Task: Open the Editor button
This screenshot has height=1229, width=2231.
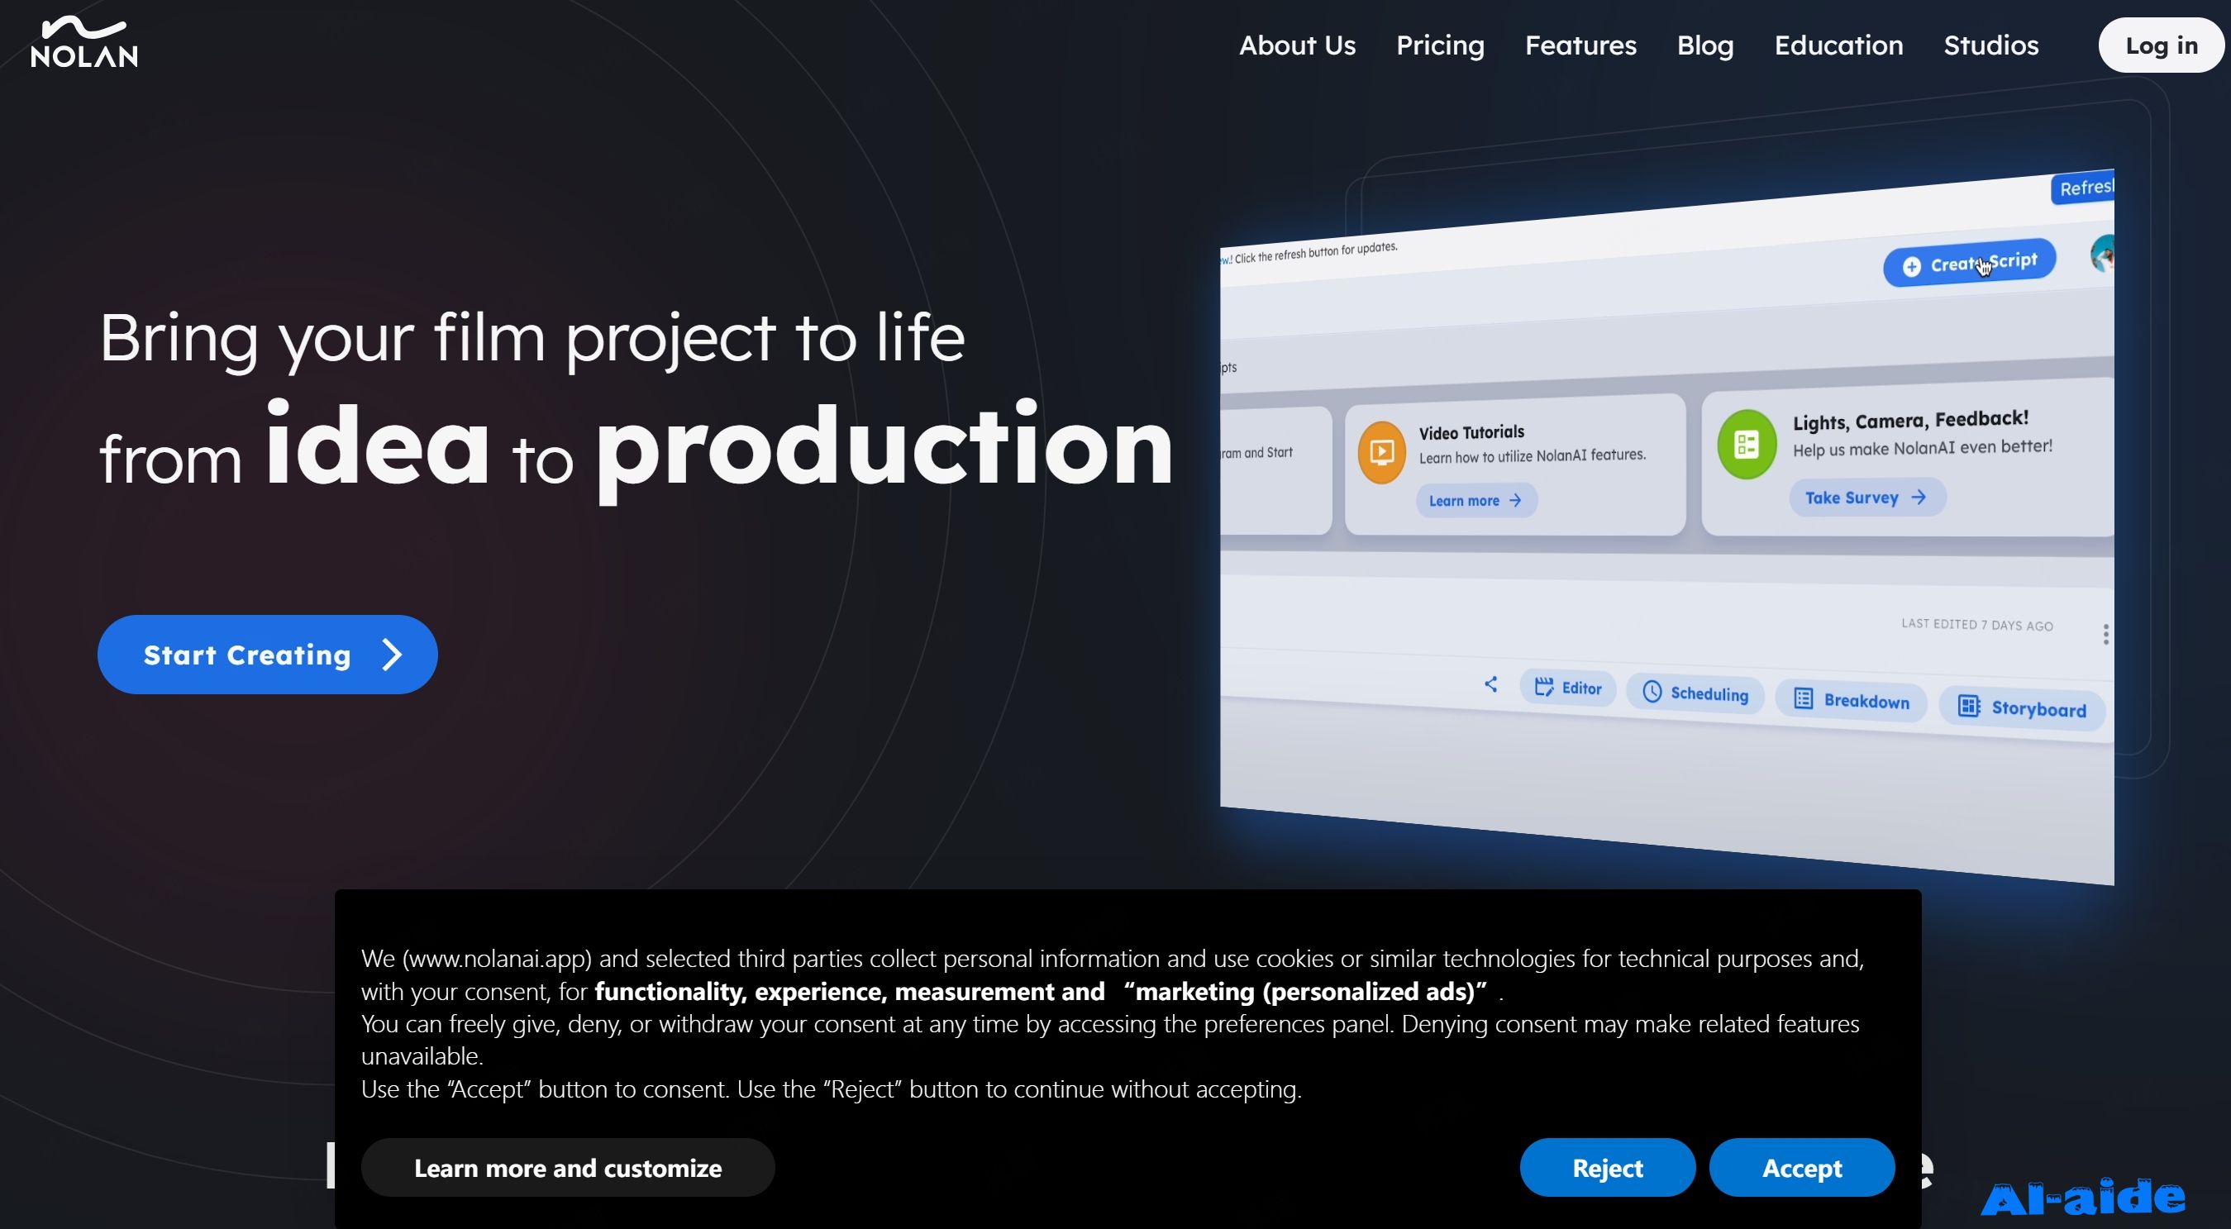Action: pyautogui.click(x=1567, y=688)
